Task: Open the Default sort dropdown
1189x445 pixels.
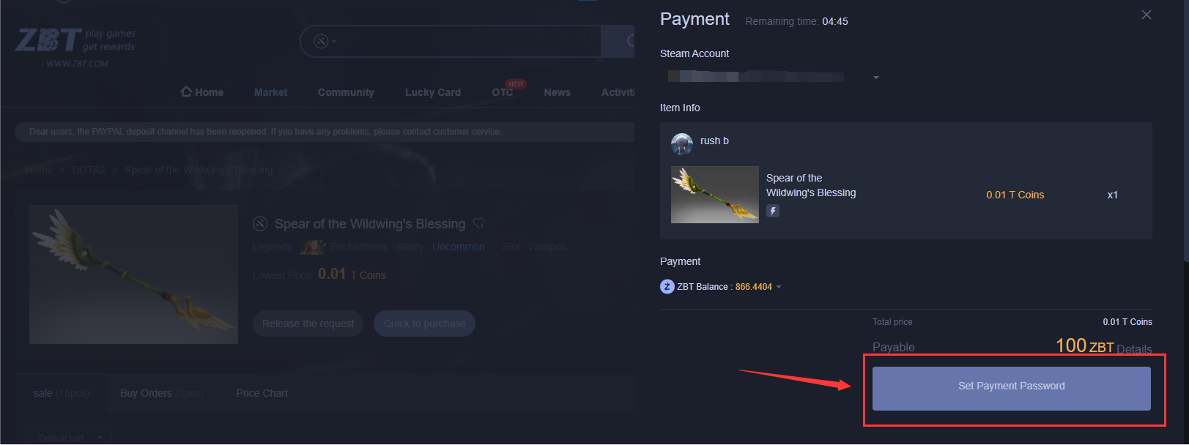Action: coord(70,437)
